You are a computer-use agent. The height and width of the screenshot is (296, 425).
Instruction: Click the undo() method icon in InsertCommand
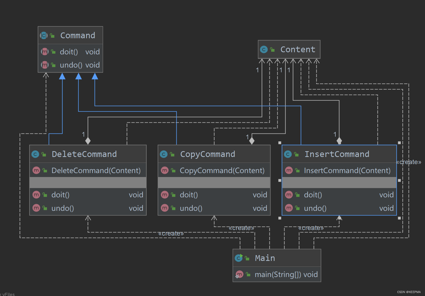[289, 208]
